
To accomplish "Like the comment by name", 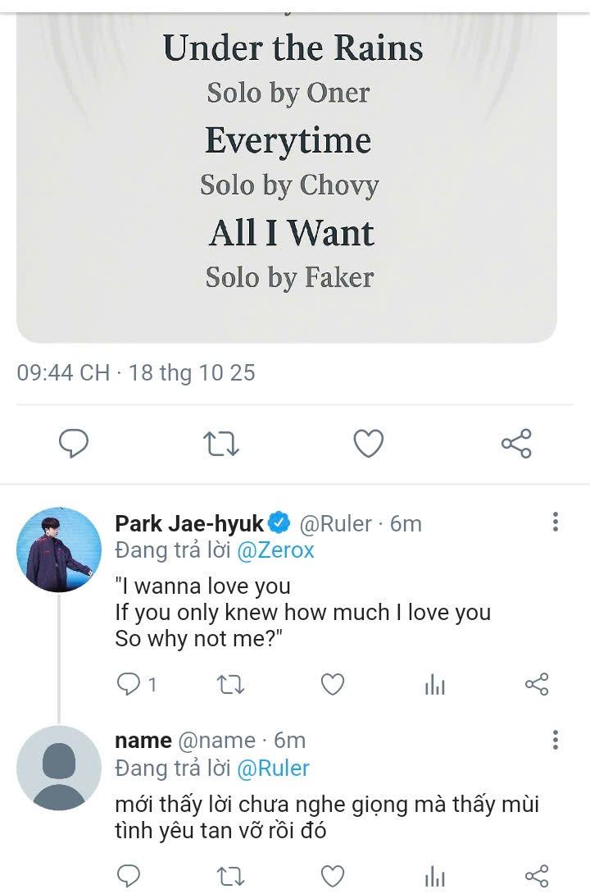I will click(x=332, y=874).
